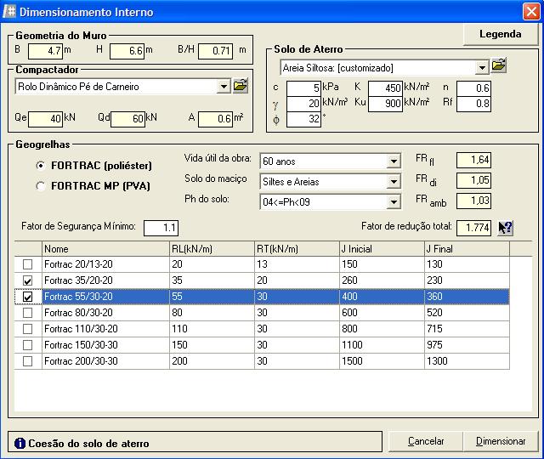
Task: Click the Dimensionar button
Action: [x=501, y=441]
